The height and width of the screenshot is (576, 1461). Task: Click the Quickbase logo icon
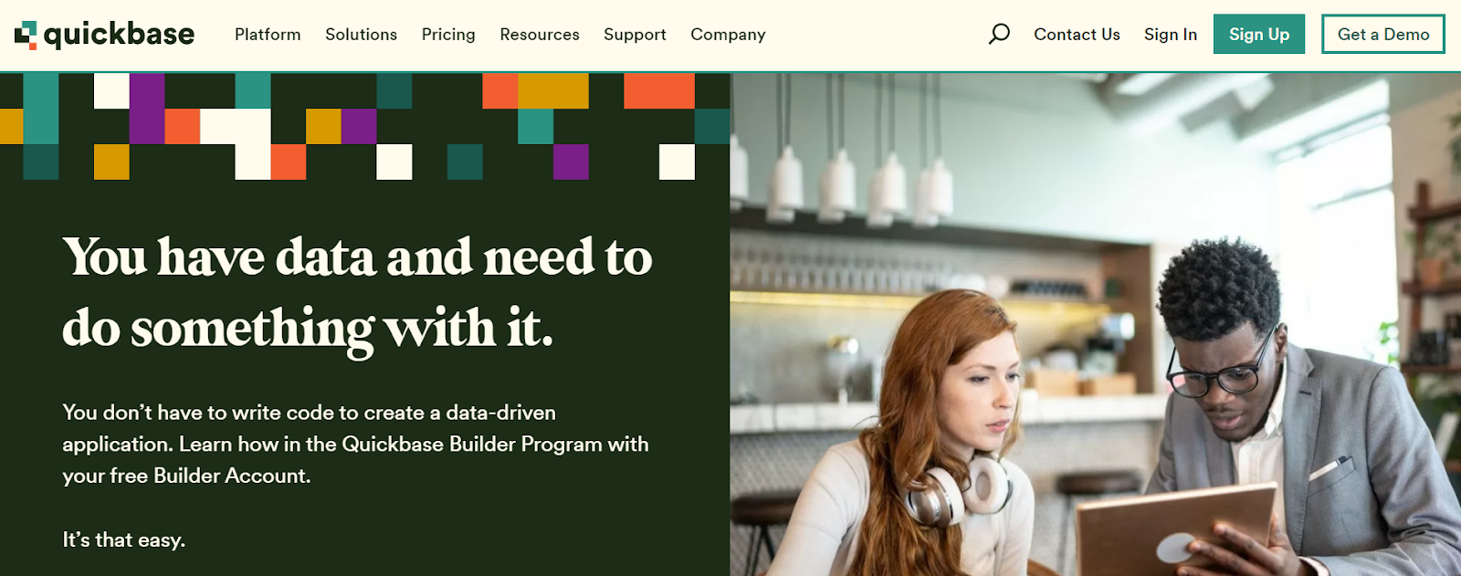pos(26,35)
